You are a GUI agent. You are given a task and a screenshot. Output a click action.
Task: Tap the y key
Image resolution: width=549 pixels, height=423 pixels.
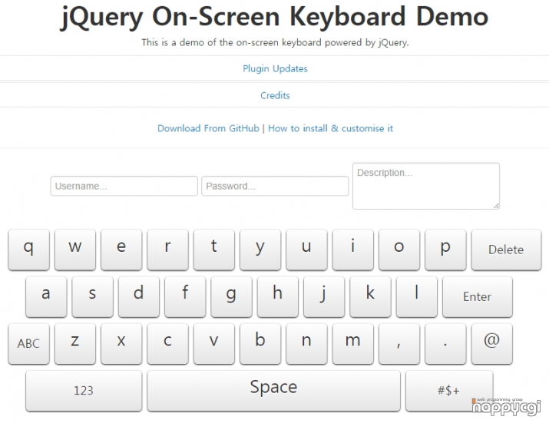(260, 250)
